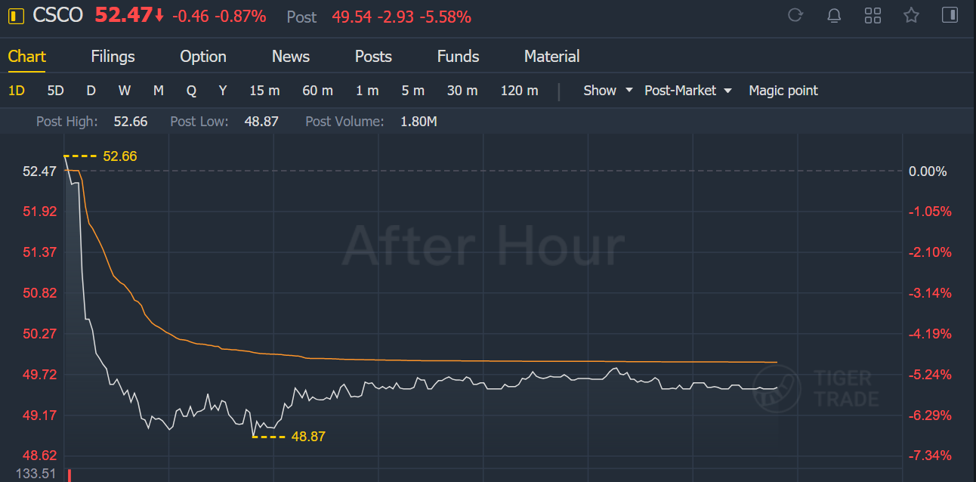Click the refresh icon

pyautogui.click(x=795, y=15)
